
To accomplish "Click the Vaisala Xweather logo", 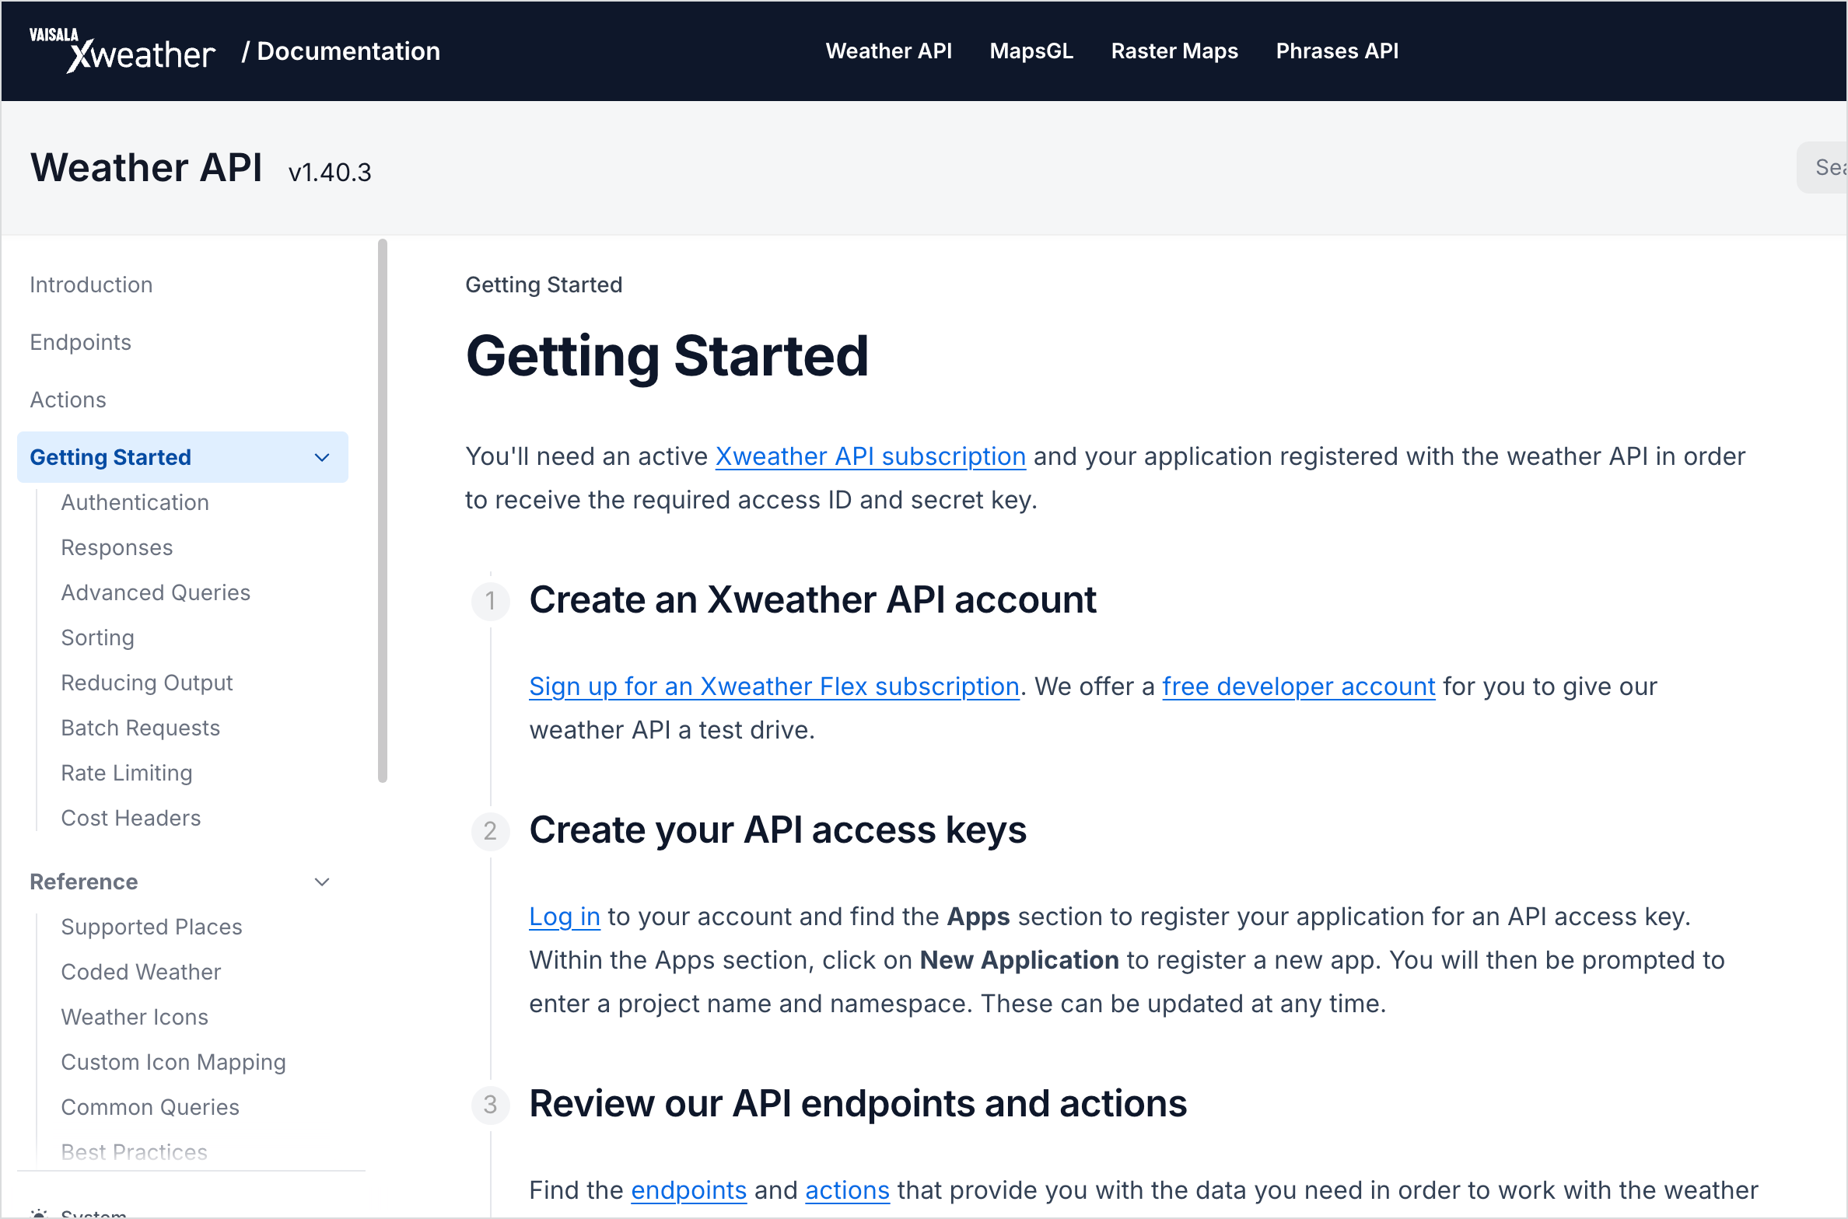I will [122, 51].
